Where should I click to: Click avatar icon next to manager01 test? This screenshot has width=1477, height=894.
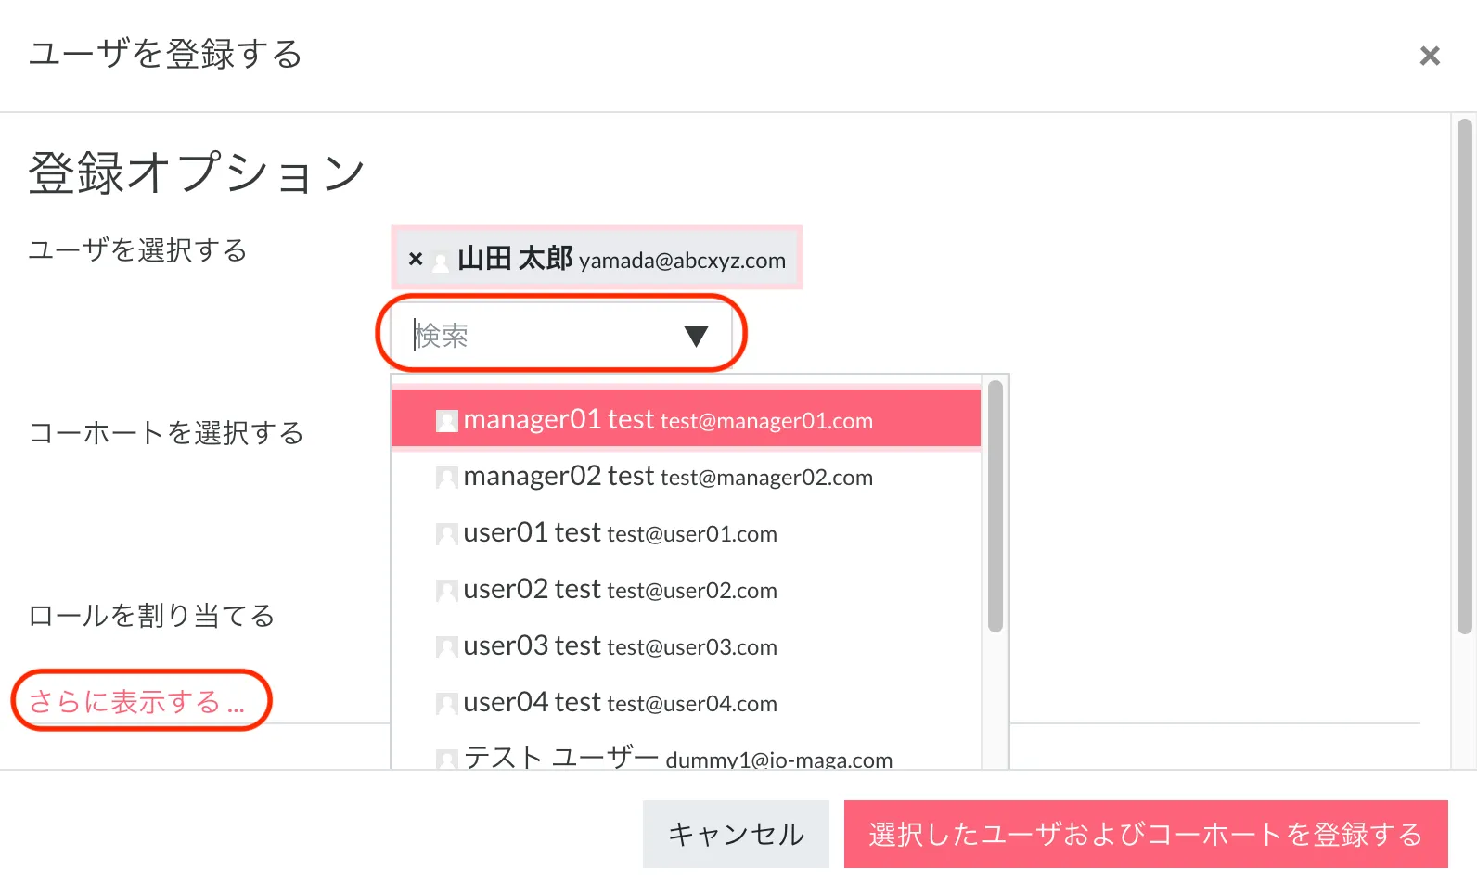tap(447, 421)
